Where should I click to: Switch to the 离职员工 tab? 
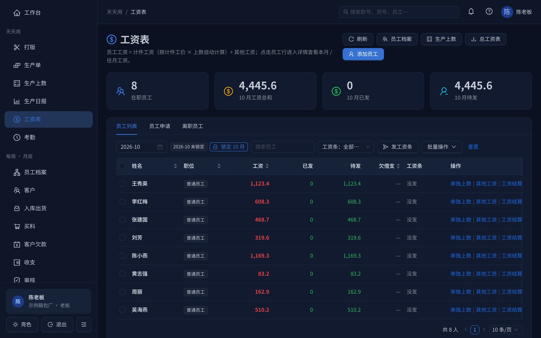pyautogui.click(x=193, y=126)
